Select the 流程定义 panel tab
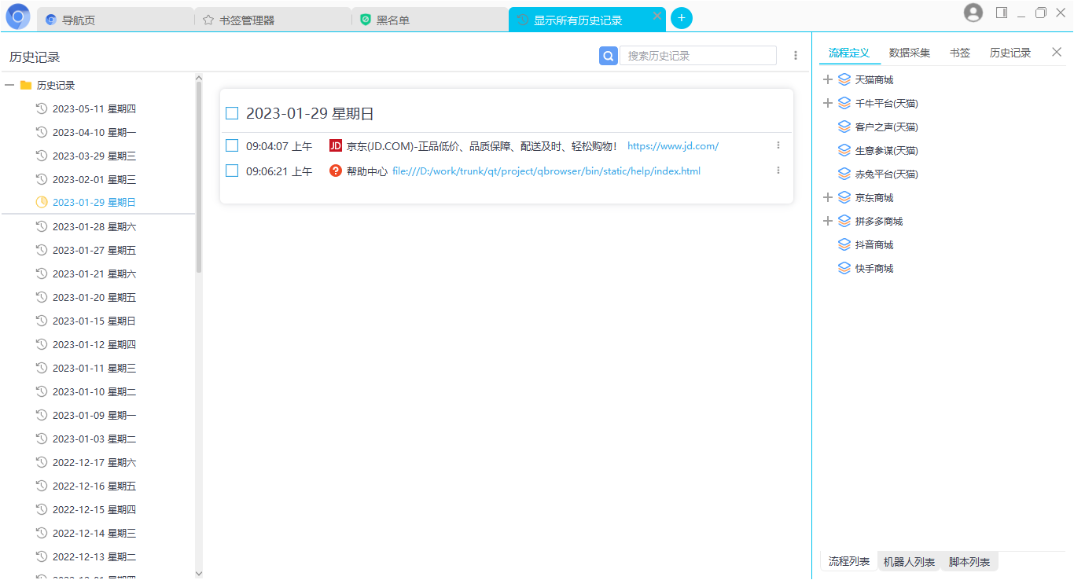Screen dimensions: 1074x580 (849, 53)
